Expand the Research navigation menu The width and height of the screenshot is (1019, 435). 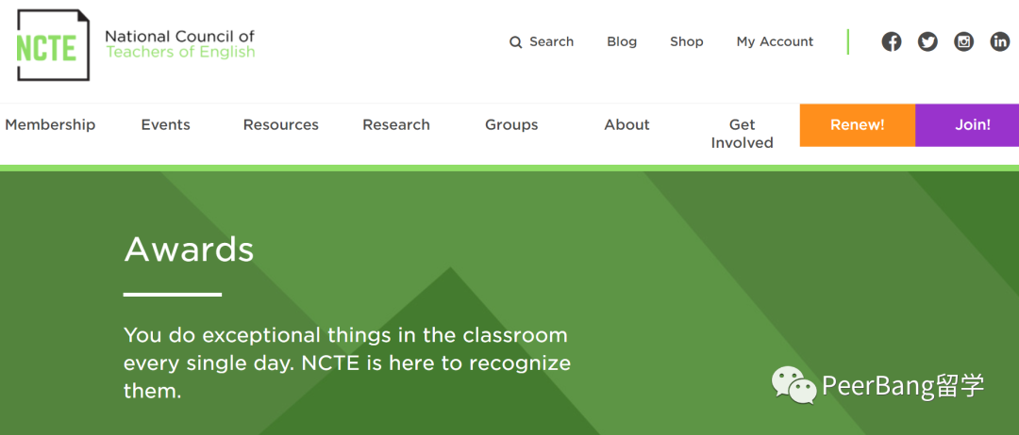tap(396, 124)
